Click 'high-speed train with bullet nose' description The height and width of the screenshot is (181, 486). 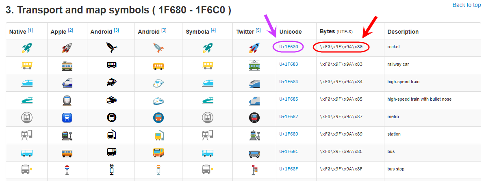(419, 99)
